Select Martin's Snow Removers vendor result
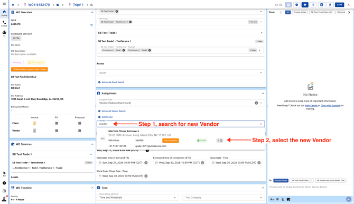This screenshot has width=354, height=204. (x=181, y=138)
